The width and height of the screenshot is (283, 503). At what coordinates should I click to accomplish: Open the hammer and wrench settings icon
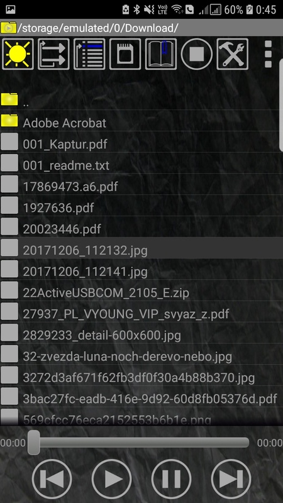232,54
